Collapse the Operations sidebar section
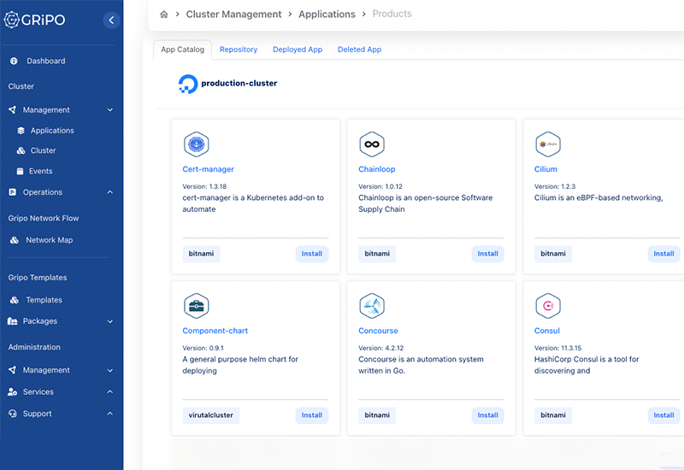684x470 pixels. pyautogui.click(x=110, y=192)
